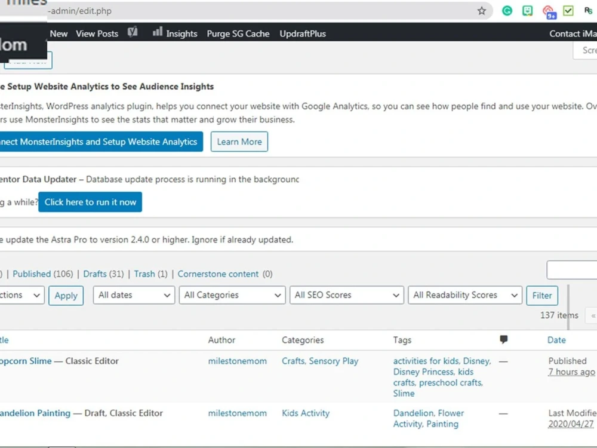Viewport: 597px width, 448px height.
Task: Expand the All SEO Scores dropdown
Action: pyautogui.click(x=346, y=295)
